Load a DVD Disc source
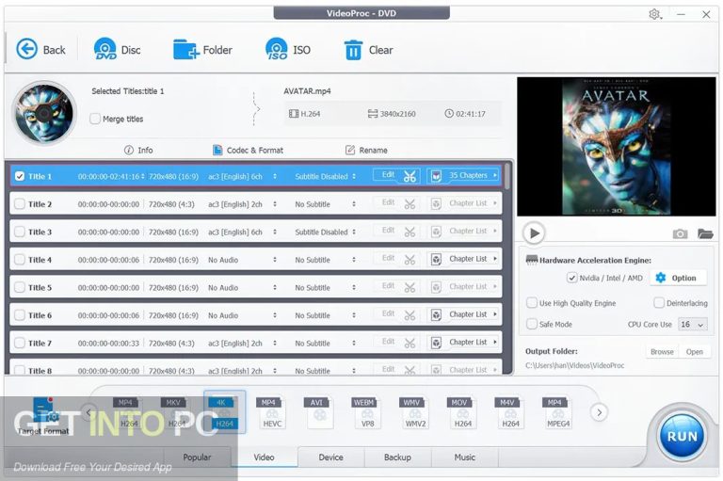 click(x=117, y=49)
